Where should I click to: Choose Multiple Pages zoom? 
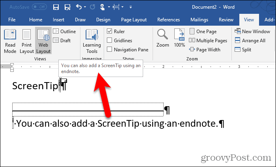coord(208,41)
